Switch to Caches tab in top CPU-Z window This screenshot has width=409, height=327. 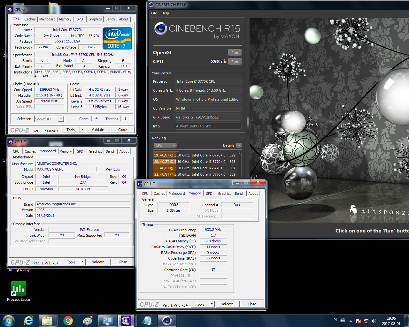(30, 19)
